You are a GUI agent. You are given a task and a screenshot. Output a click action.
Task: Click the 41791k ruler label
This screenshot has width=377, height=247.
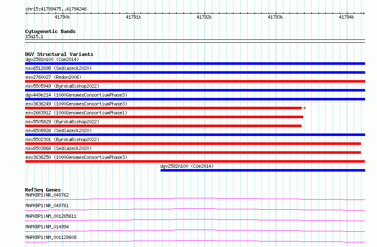[x=133, y=17]
